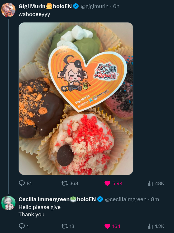Enlarge the donut box photo

point(76,99)
